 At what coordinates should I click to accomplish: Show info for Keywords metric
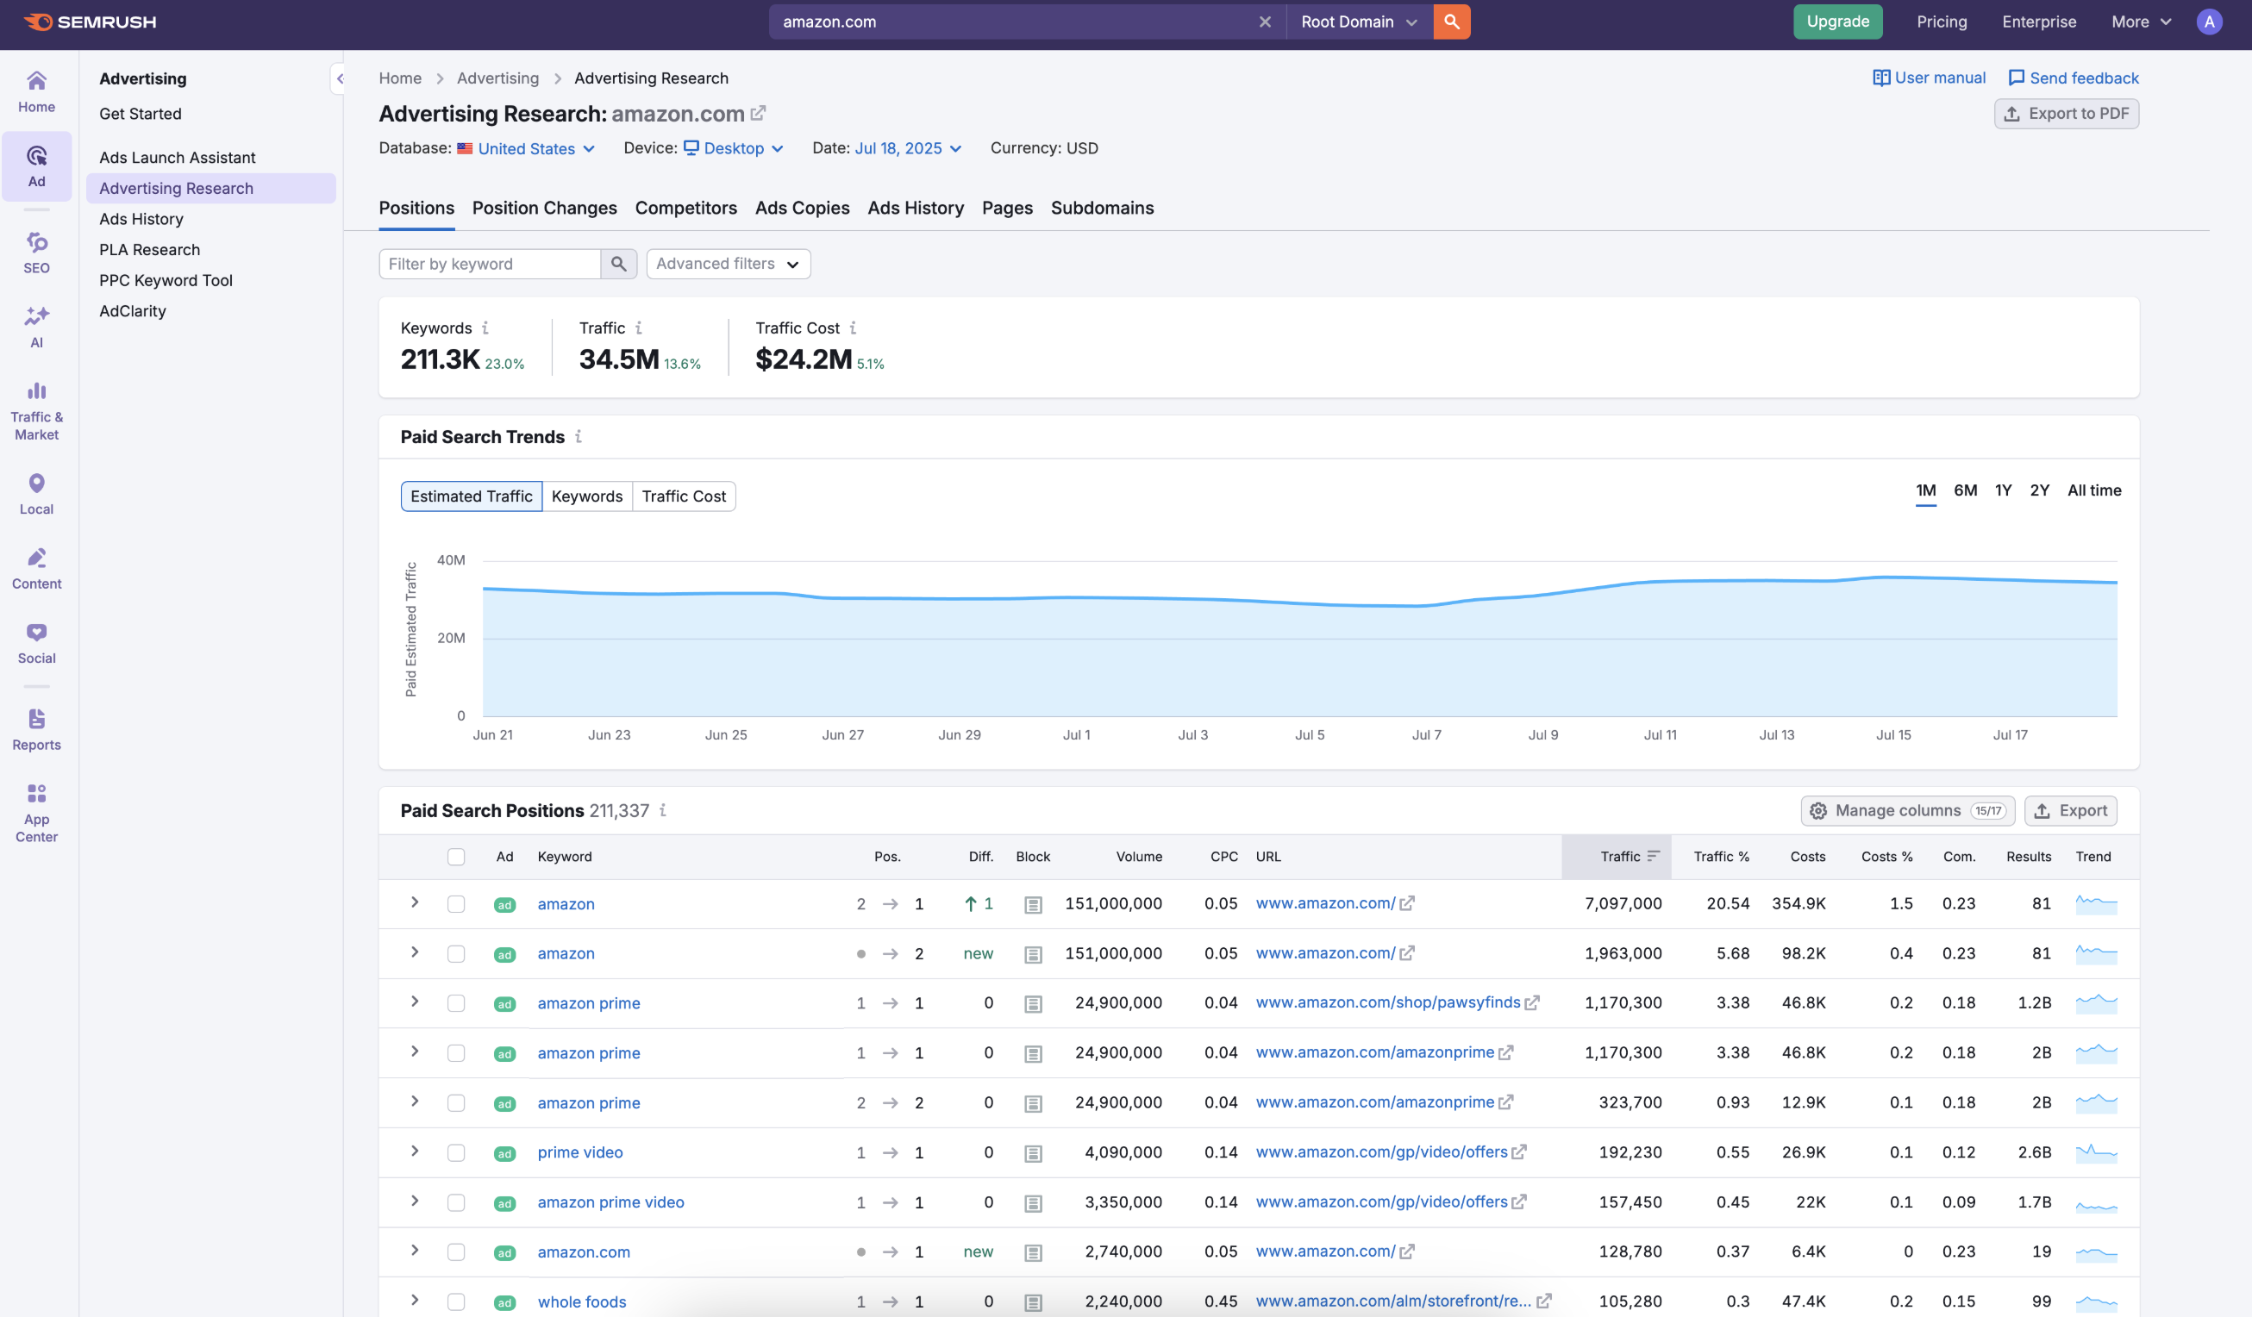[485, 328]
